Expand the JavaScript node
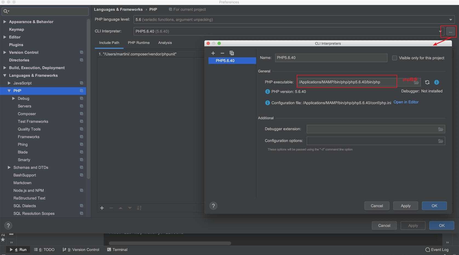The height and width of the screenshot is (255, 459). [x=9, y=83]
